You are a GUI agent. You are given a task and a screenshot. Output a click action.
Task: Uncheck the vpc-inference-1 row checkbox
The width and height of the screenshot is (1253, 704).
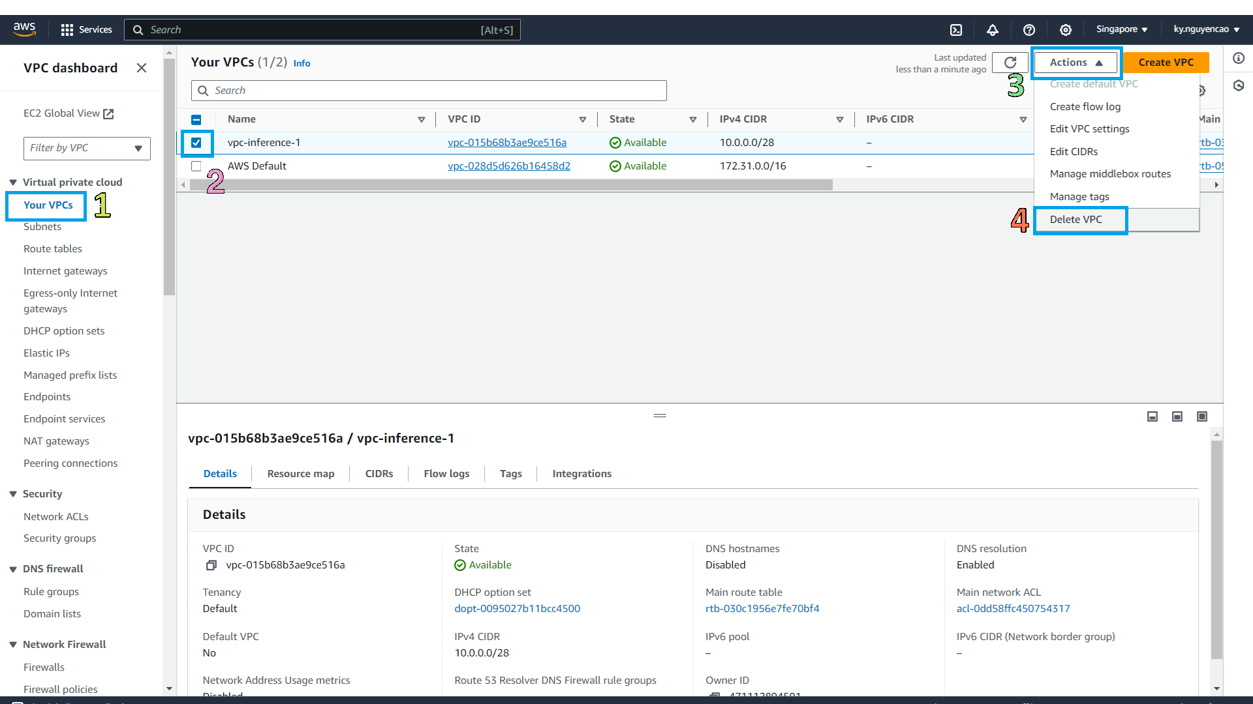[196, 143]
